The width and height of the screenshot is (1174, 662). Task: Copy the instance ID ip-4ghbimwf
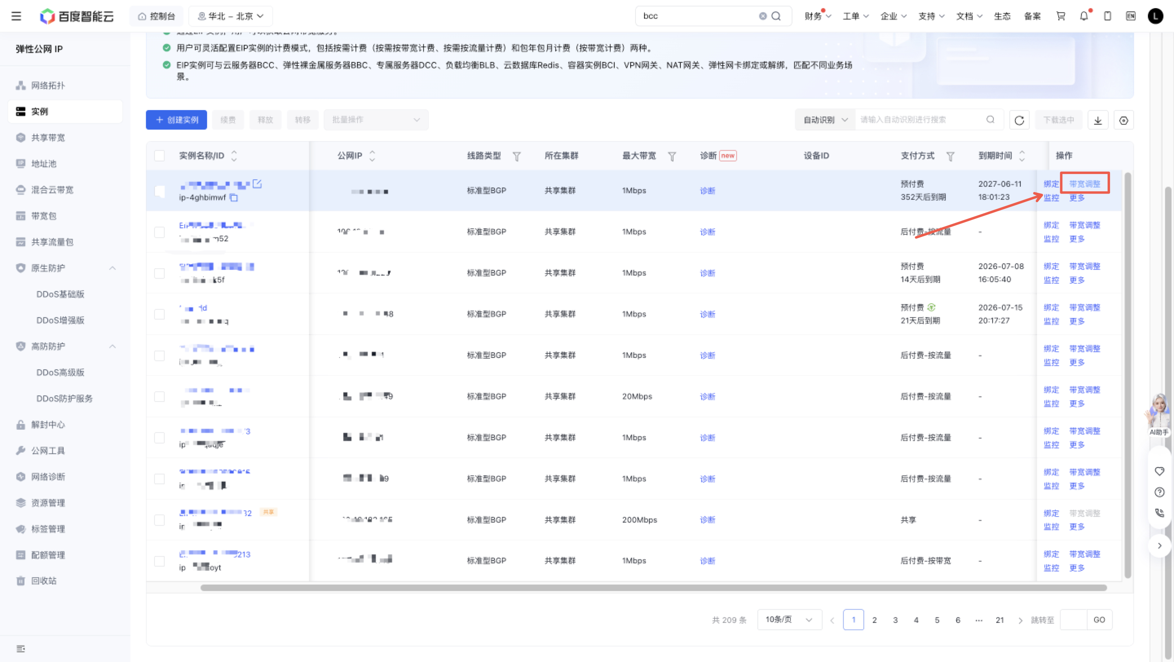234,198
